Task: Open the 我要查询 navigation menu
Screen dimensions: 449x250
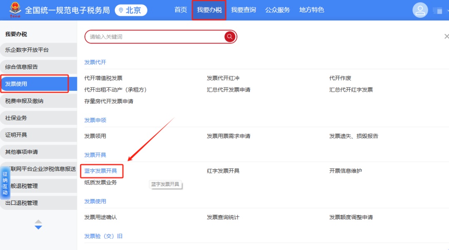Action: pos(243,10)
